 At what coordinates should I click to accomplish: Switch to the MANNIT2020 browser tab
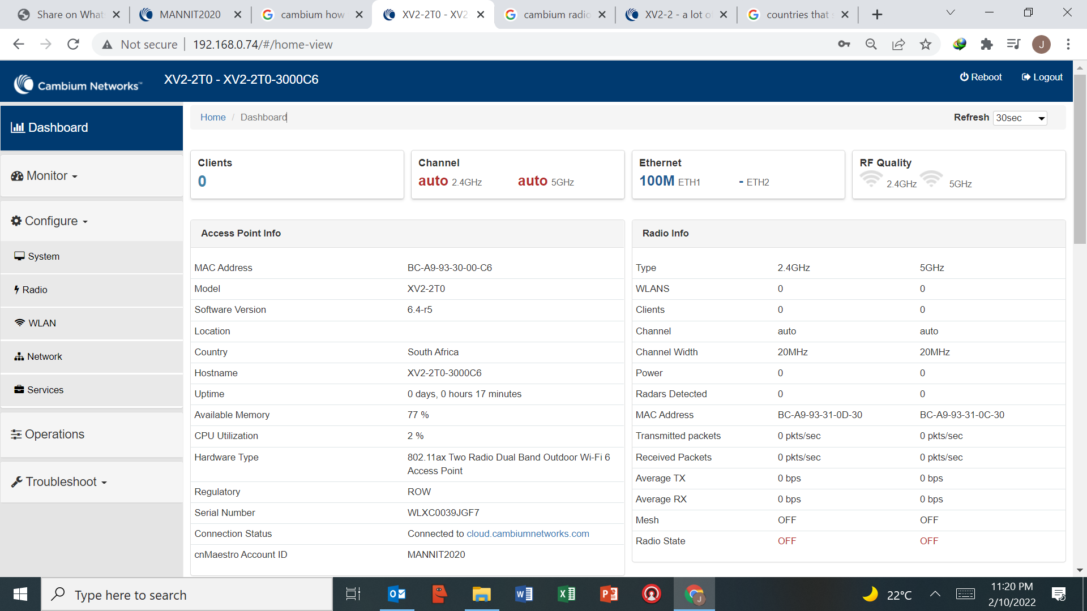[x=190, y=15]
